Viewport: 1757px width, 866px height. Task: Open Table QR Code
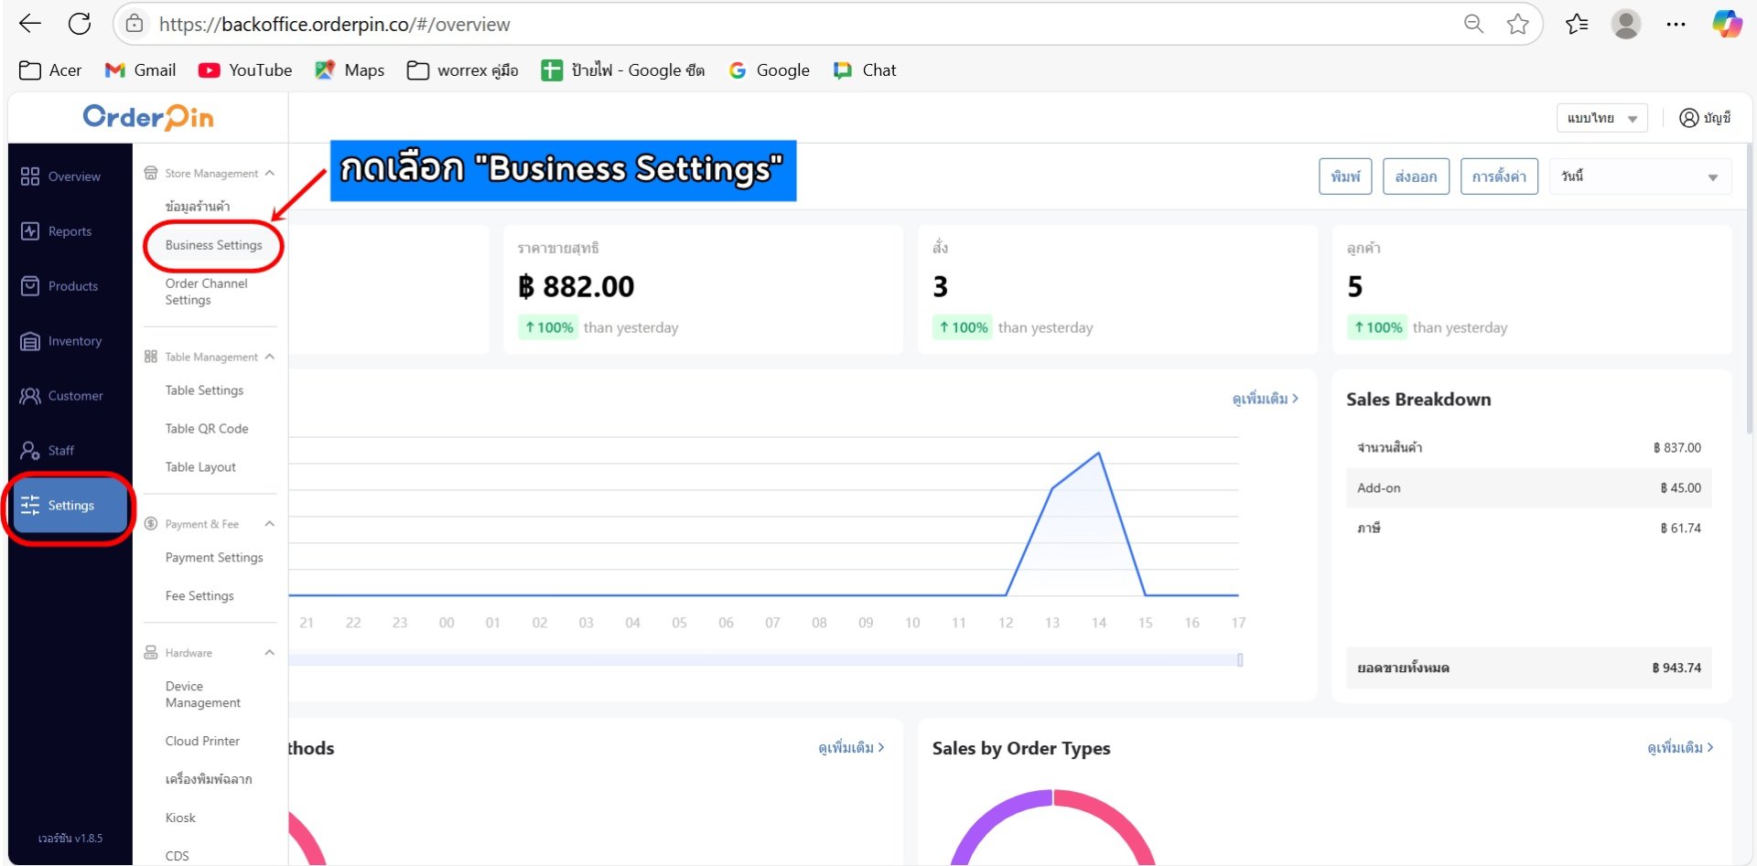[x=207, y=429]
